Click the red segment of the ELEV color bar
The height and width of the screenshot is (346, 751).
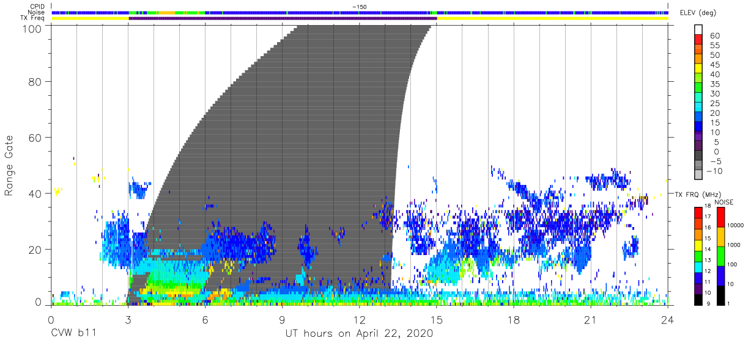pos(698,39)
